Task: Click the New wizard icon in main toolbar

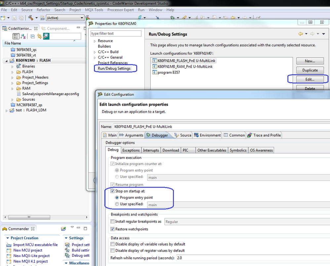Action: pos(3,18)
